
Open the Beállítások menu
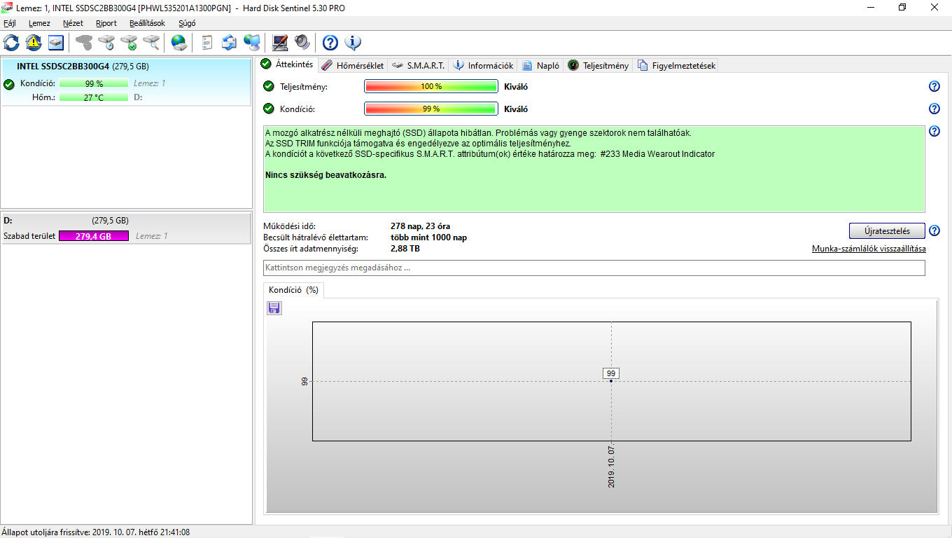[x=148, y=23]
